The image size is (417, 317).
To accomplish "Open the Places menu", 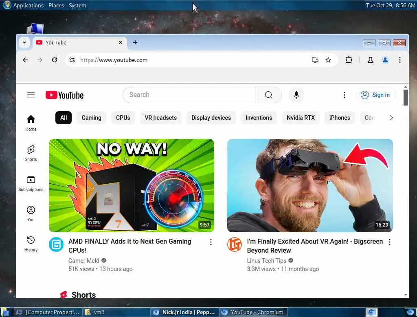I will click(x=56, y=5).
